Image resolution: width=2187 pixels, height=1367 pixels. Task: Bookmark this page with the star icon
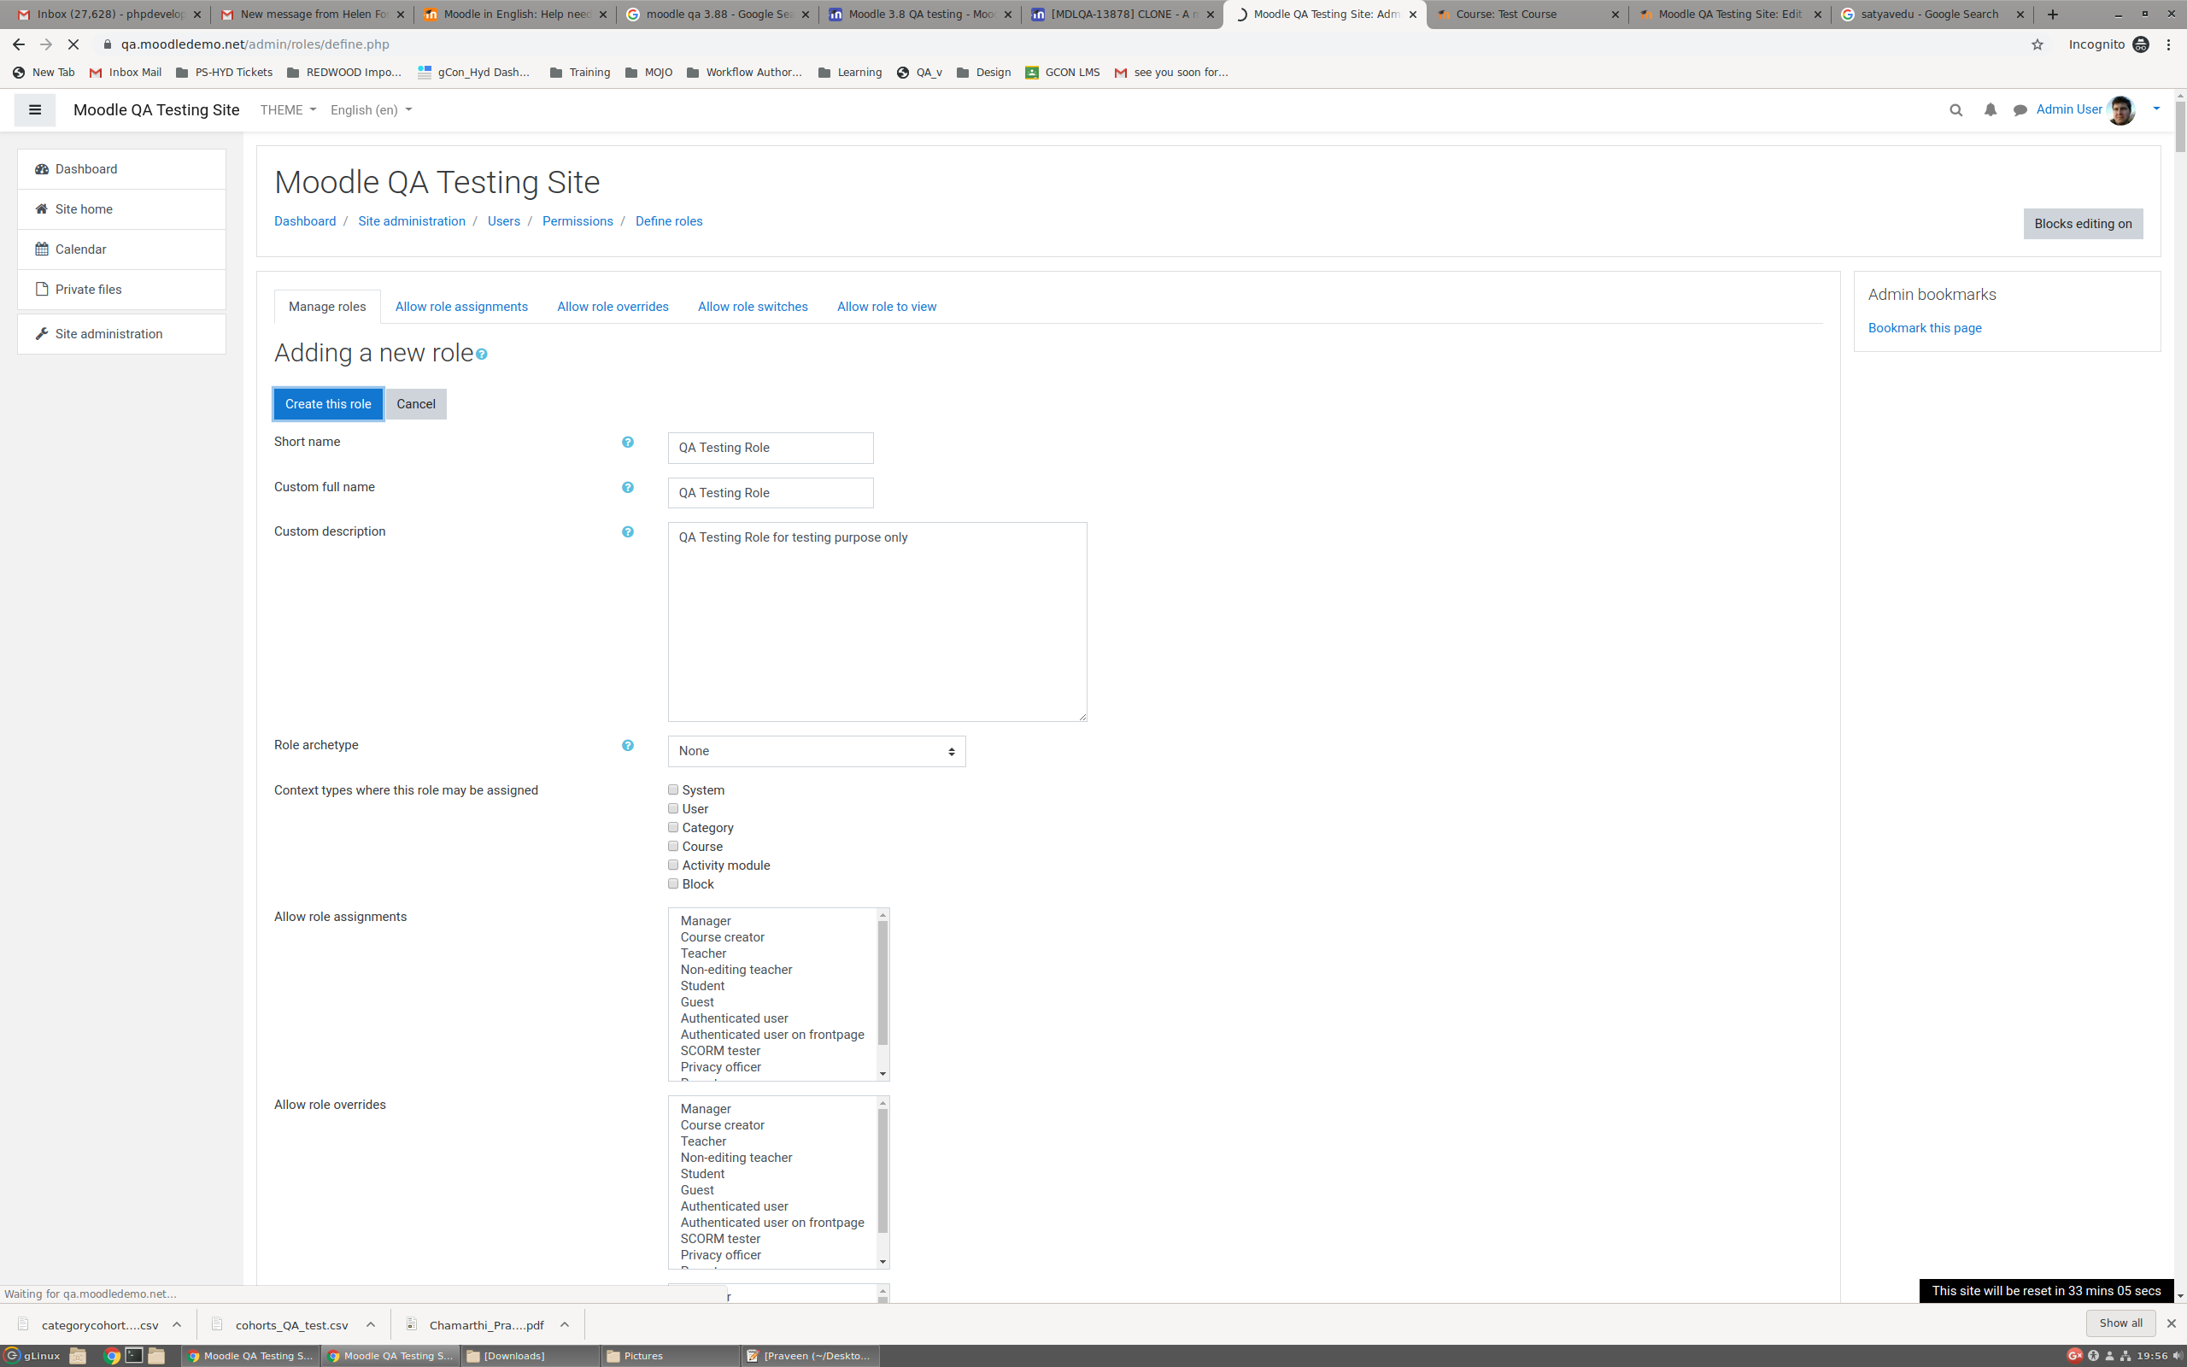point(2037,44)
